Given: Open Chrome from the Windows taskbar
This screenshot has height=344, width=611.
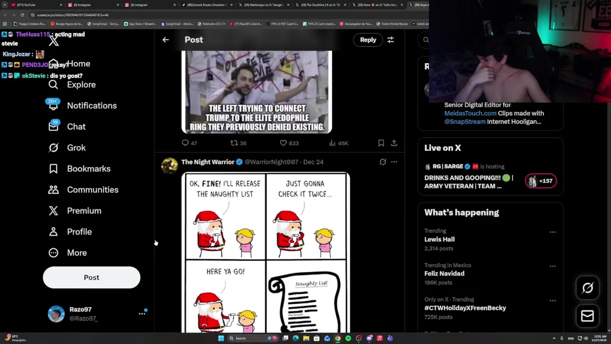Looking at the screenshot, I should click(x=337, y=338).
